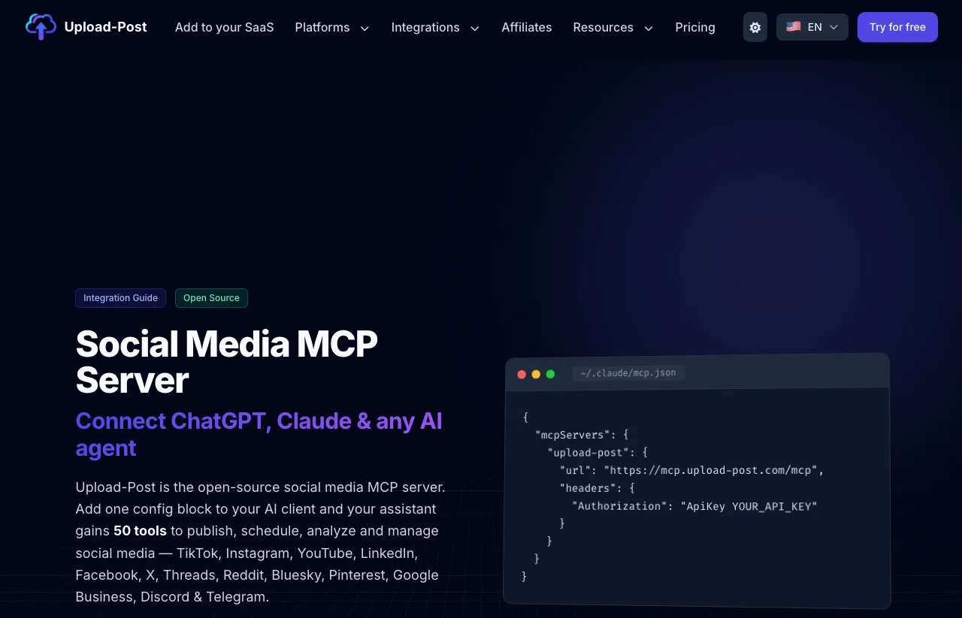Image resolution: width=962 pixels, height=618 pixels.
Task: Open the Pricing page
Action: pos(695,27)
